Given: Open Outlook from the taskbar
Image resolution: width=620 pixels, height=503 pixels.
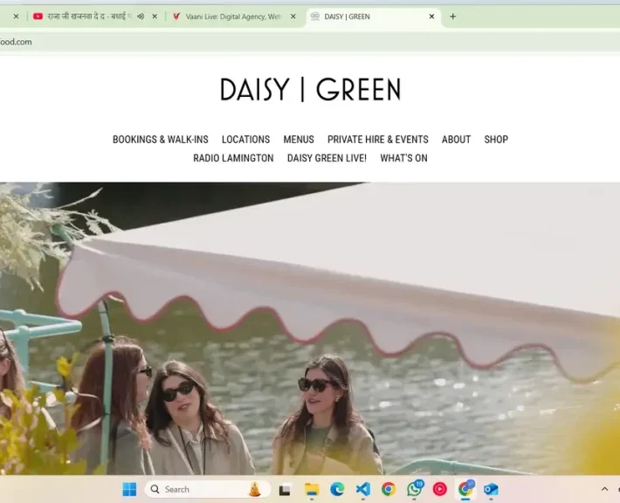Looking at the screenshot, I should pos(491,489).
